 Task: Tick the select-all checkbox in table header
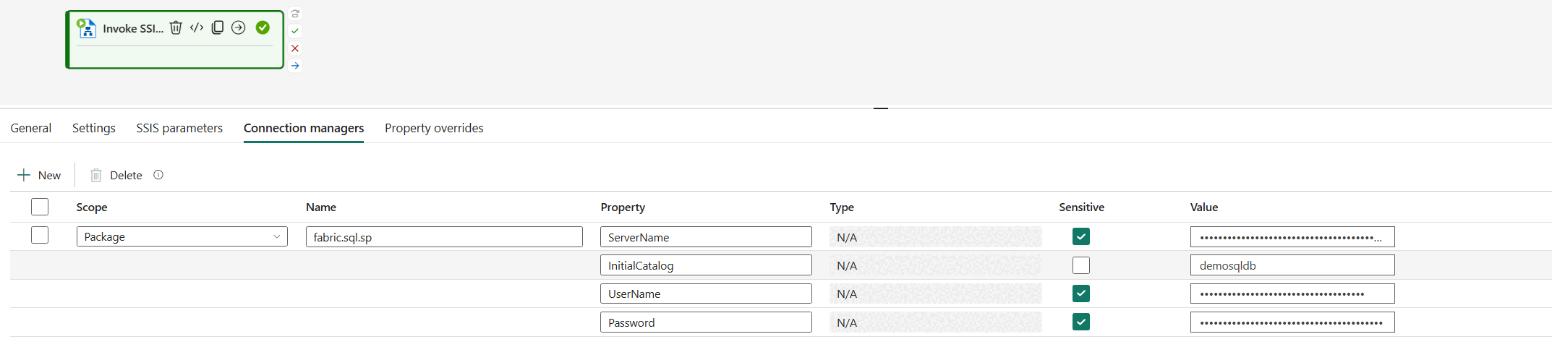[x=40, y=207]
